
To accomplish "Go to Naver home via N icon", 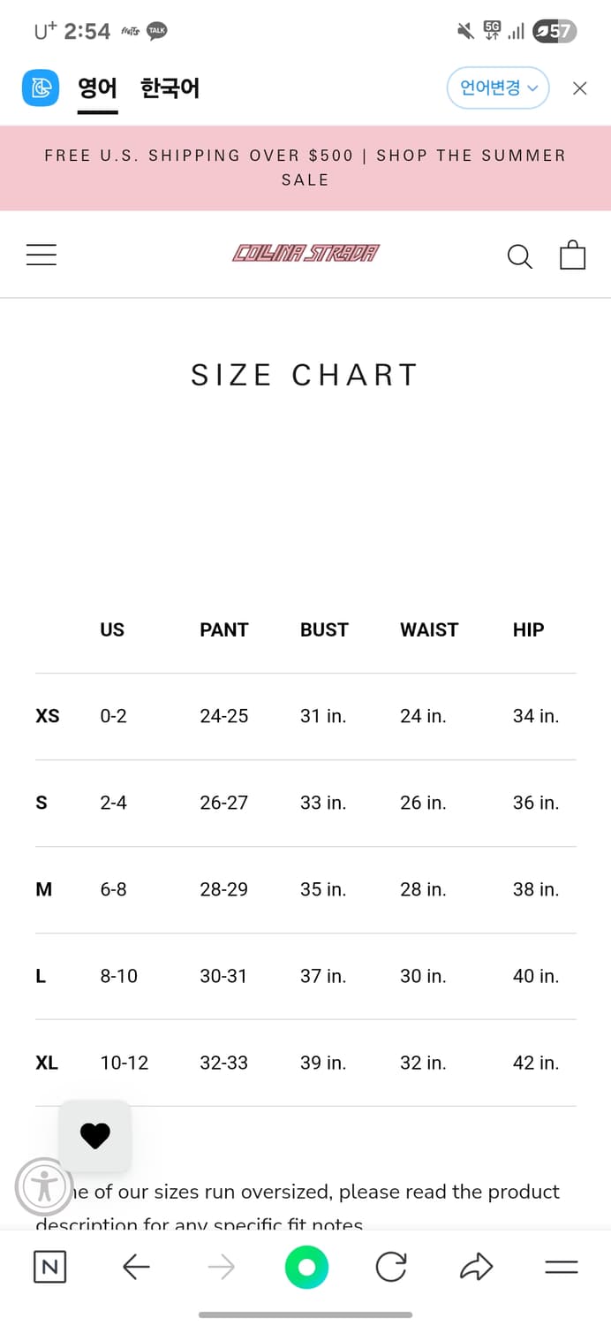I will pos(49,1268).
